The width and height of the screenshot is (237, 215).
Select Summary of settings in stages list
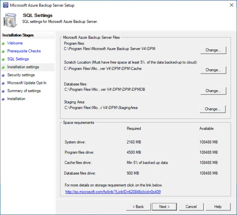tap(24, 91)
